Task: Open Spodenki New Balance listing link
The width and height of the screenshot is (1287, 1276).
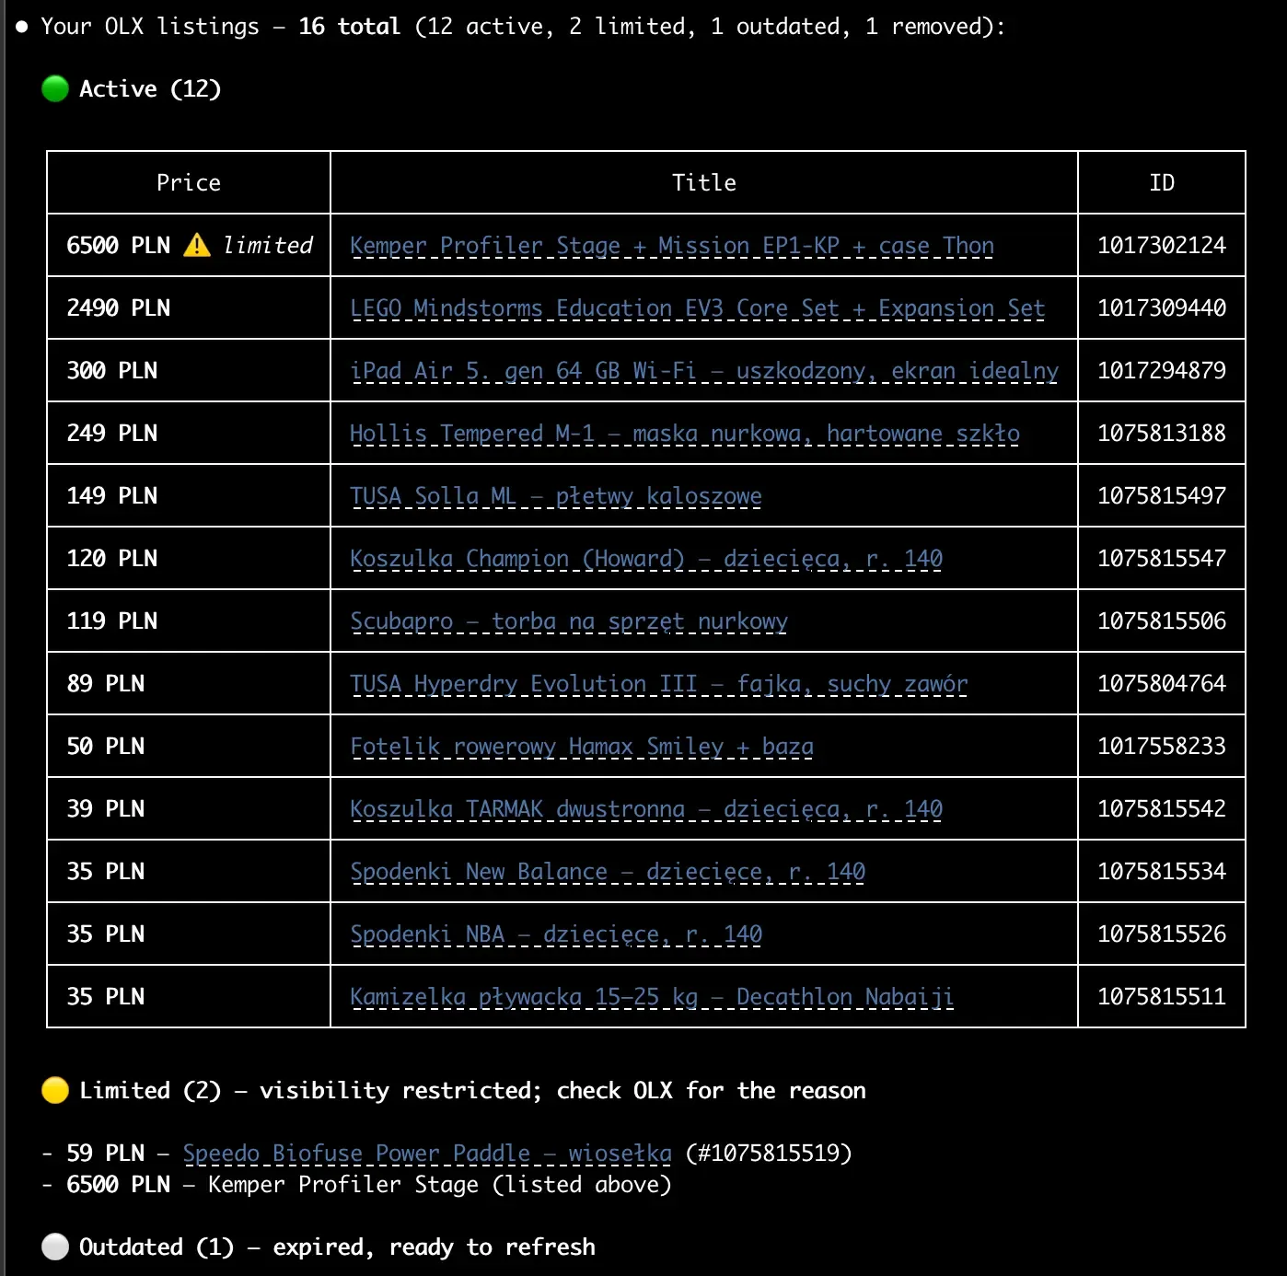Action: 608,872
